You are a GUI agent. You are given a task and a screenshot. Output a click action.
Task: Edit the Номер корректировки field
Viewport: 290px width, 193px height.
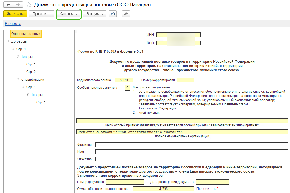[x=186, y=80]
